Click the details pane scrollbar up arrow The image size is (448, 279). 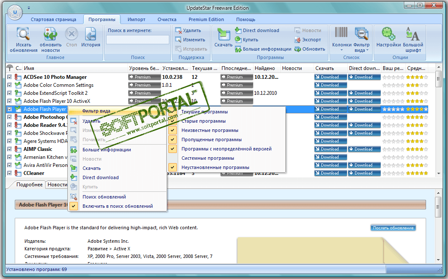tap(438, 193)
